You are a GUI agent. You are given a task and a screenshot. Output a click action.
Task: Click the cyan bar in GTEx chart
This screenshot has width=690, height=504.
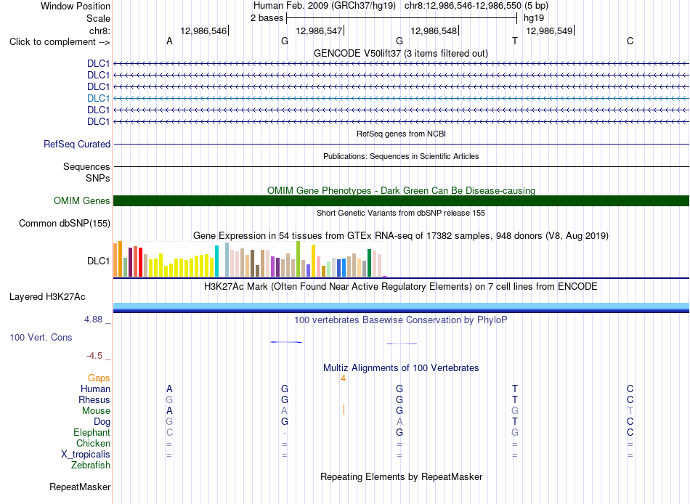216,261
